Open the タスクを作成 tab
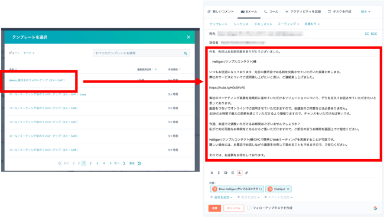Viewport: 384px width, 217px height. click(x=340, y=11)
